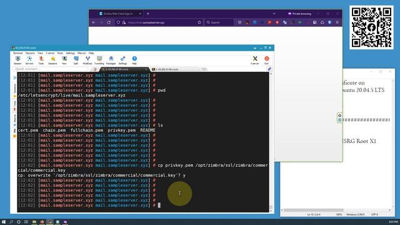Click privkey.pem in the ls output

(x=122, y=130)
